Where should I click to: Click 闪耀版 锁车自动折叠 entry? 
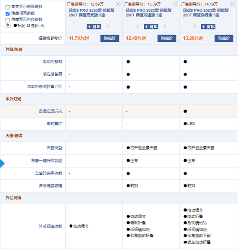[x=140, y=236]
